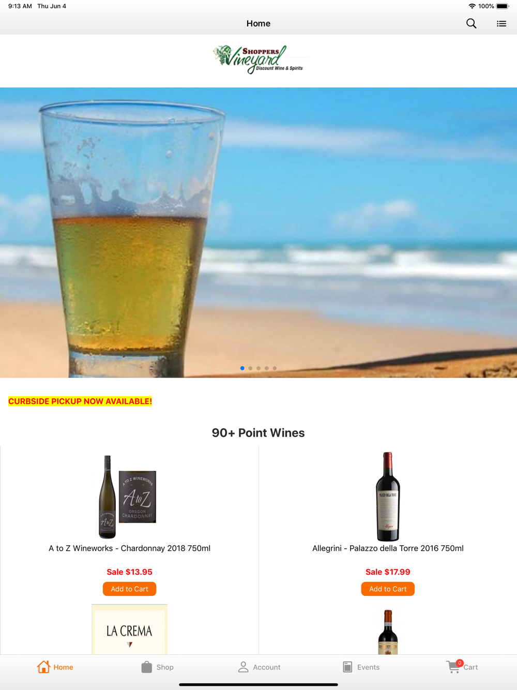Viewport: 517px width, 690px height.
Task: Go to the Home tab
Action: [x=55, y=667]
